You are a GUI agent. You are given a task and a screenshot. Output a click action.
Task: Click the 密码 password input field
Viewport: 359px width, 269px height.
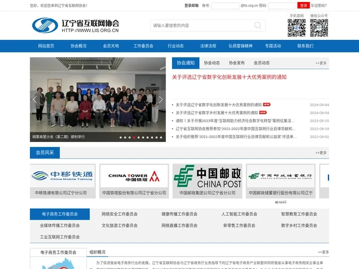[282, 5]
